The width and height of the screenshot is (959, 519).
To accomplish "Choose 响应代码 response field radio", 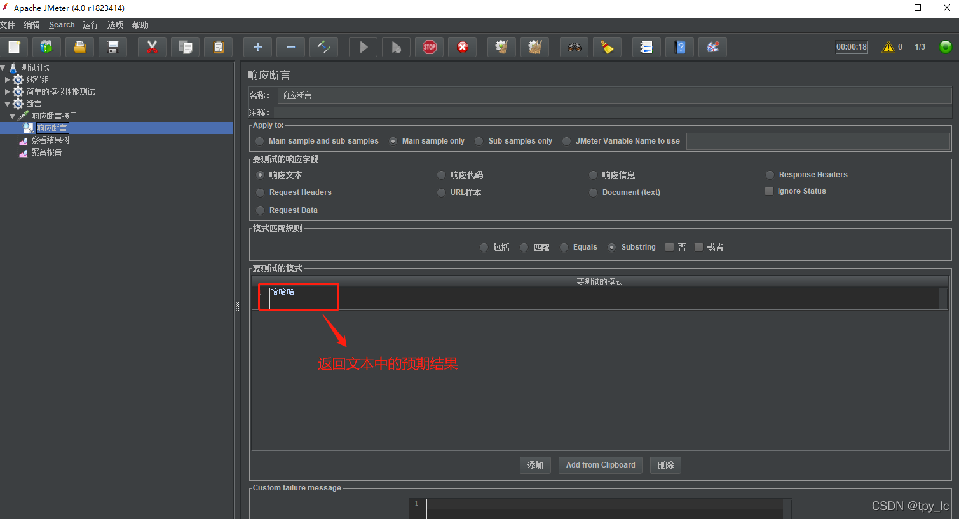I will point(441,175).
